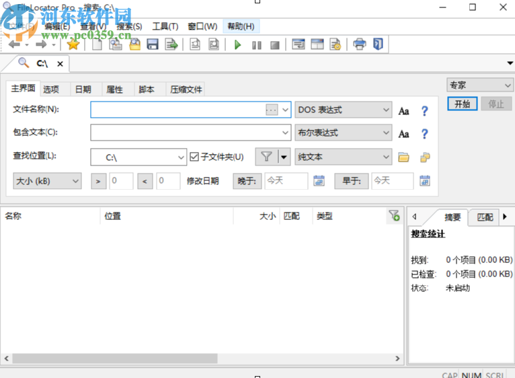Stop search toolbar square icon

274,45
